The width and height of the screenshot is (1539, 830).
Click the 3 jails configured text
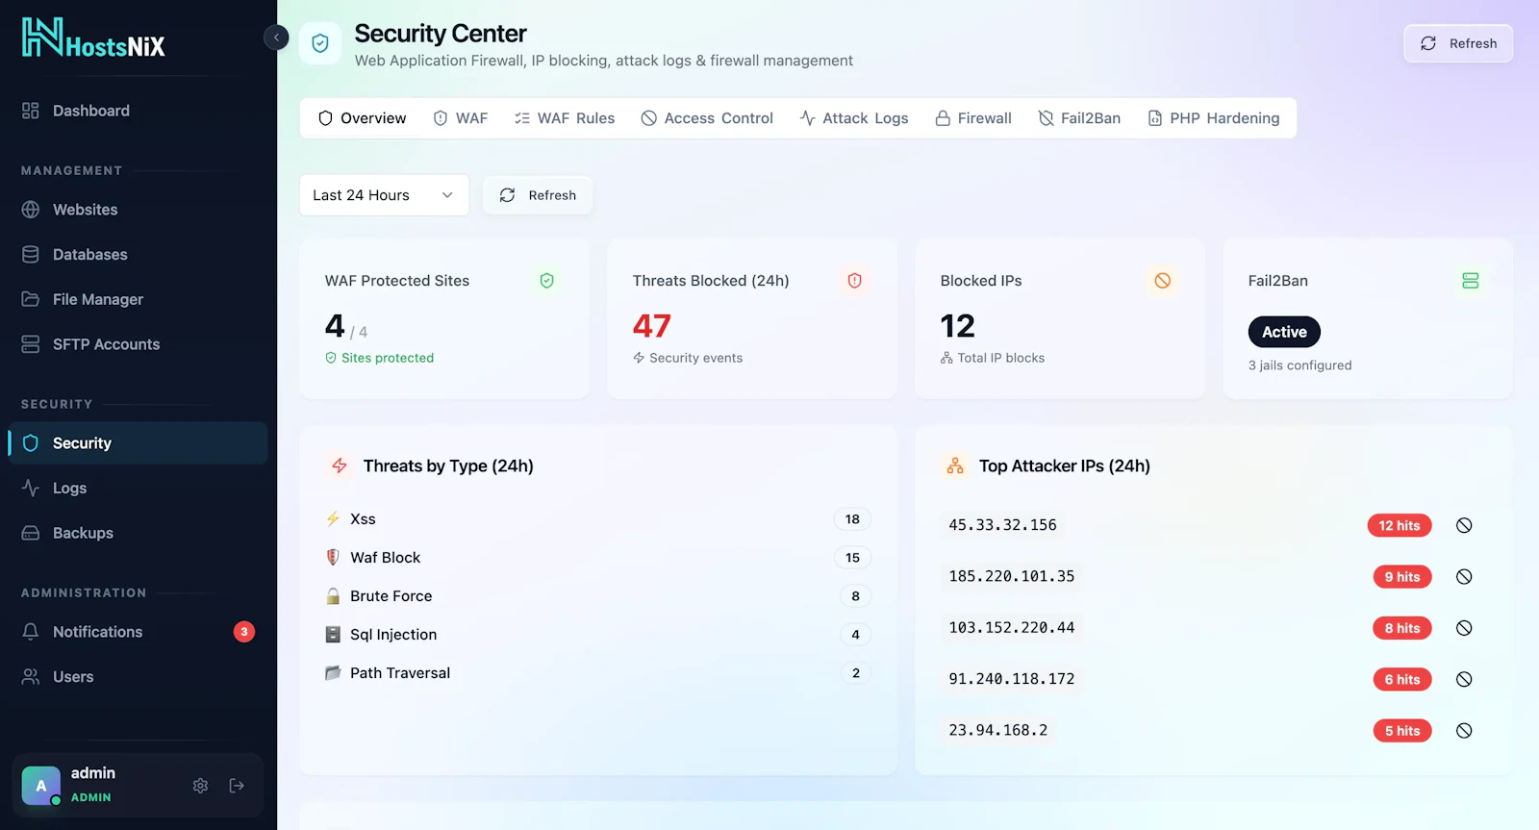[1299, 365]
